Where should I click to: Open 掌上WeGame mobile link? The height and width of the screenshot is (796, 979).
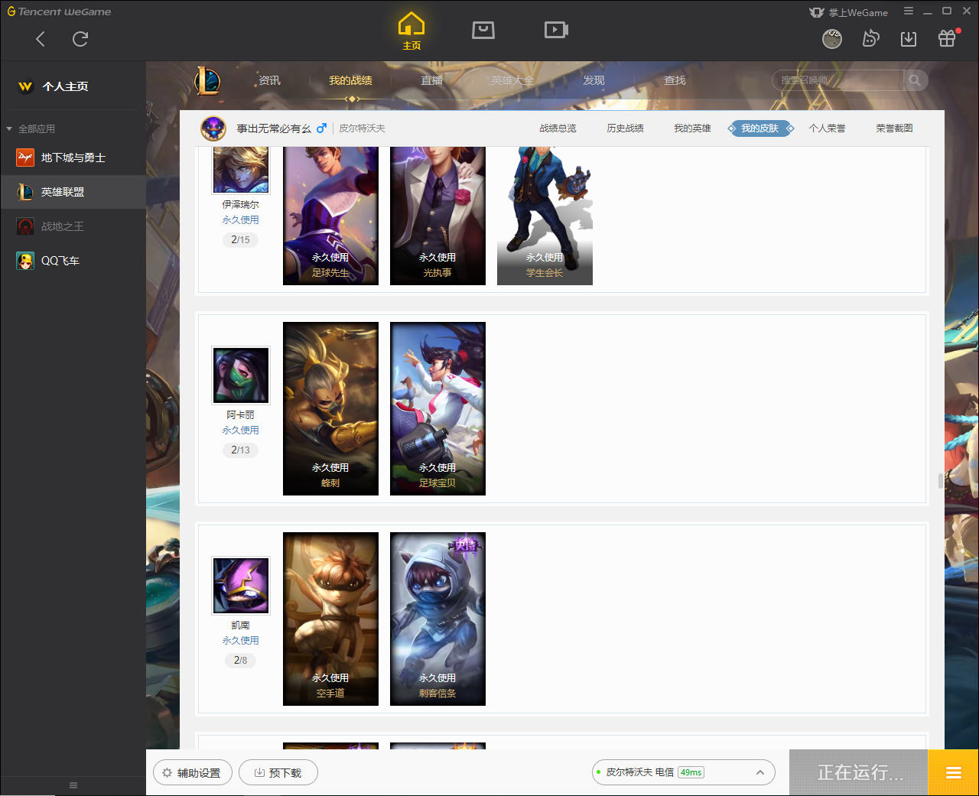(849, 12)
